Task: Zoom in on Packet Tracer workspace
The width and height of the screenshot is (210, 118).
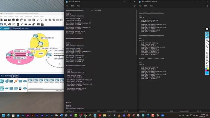Action: coord(46,20)
